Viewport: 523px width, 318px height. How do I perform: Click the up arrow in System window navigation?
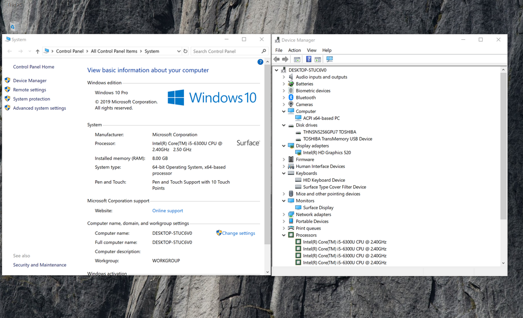click(37, 52)
